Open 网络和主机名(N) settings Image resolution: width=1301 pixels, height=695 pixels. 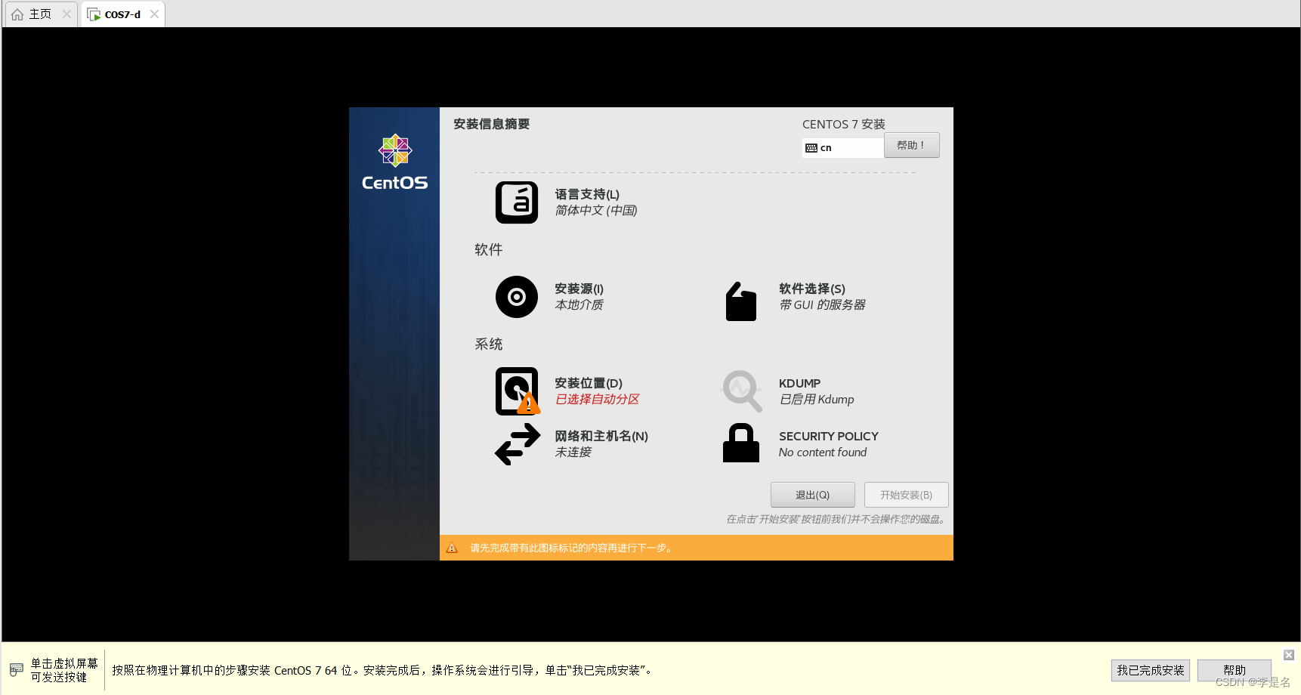pyautogui.click(x=601, y=437)
